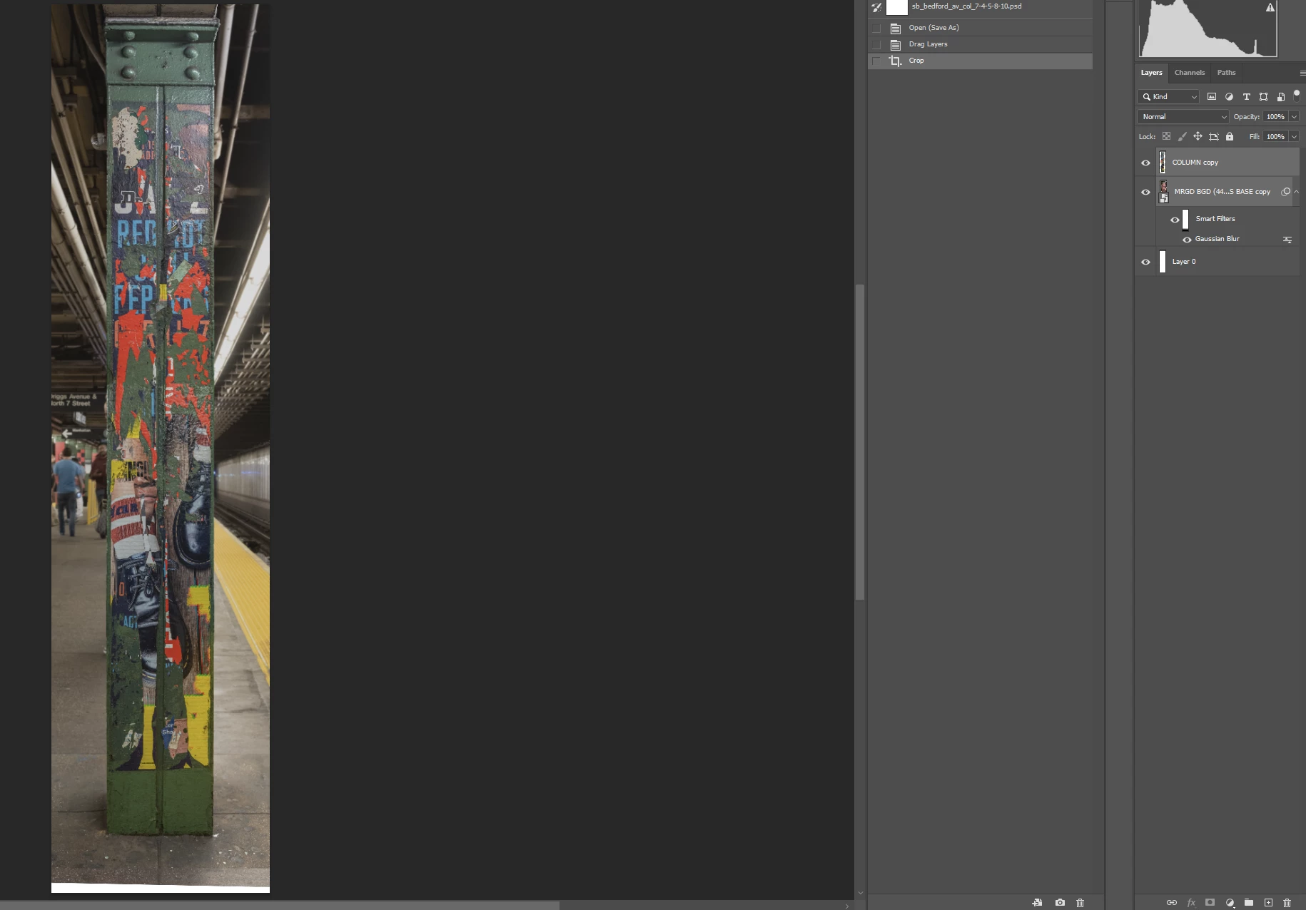Filter layers for type layers
The image size is (1306, 910).
point(1246,97)
